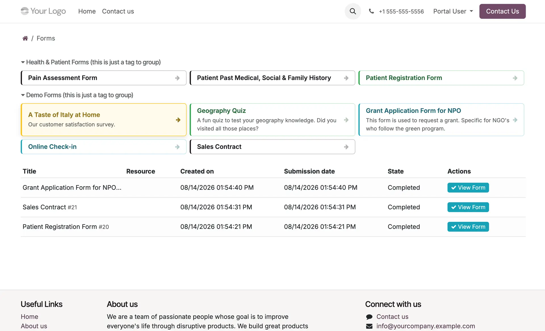545x331 pixels.
Task: Click the footer Home link
Action: (30, 317)
